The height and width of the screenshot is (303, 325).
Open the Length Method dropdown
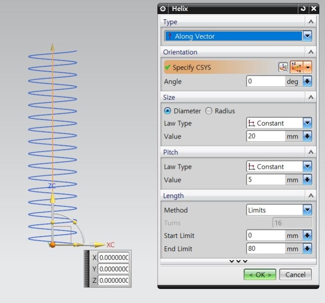coord(307,210)
